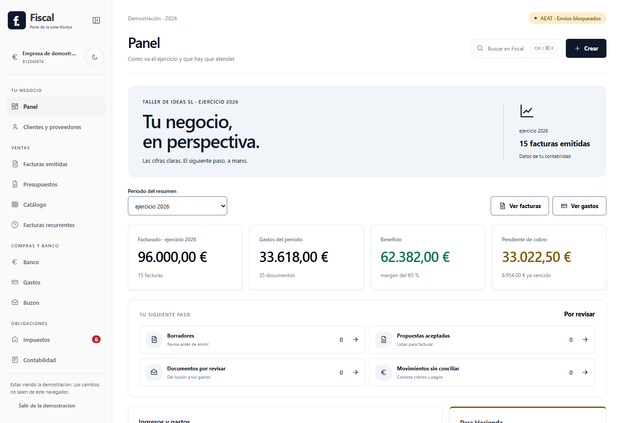
Task: Click the Facturas recurrentes clock icon
Action: coord(15,225)
